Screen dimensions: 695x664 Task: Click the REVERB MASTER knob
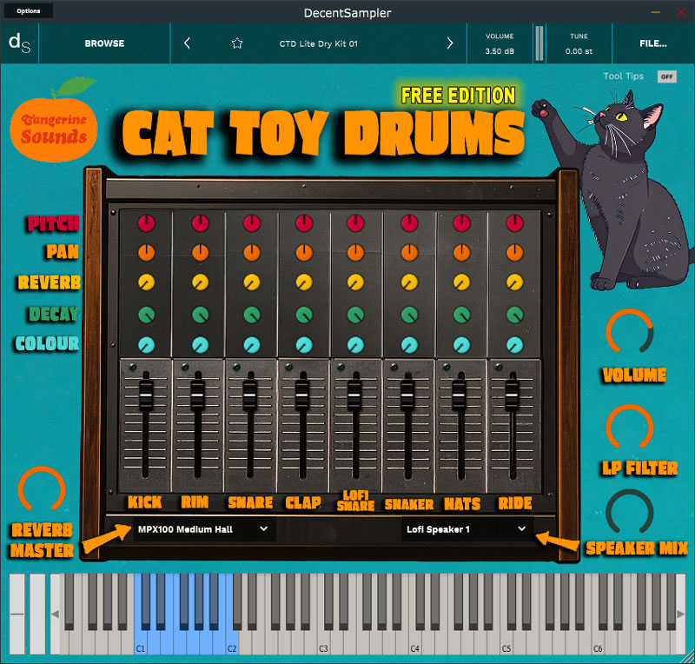pyautogui.click(x=42, y=489)
